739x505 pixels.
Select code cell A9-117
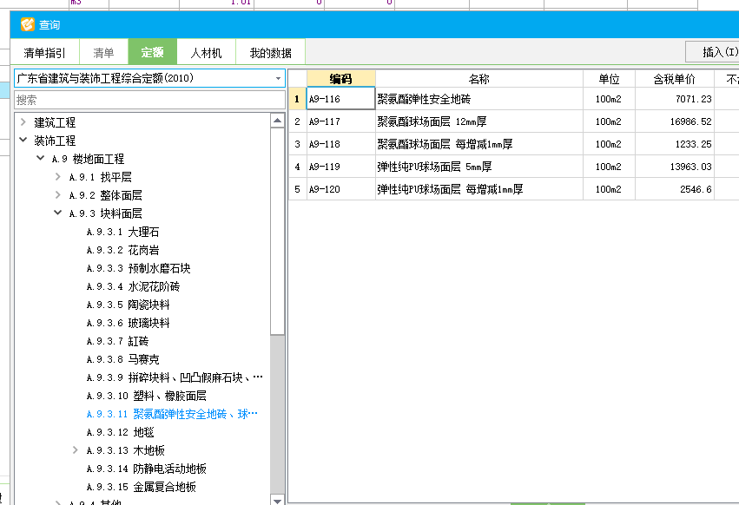tap(341, 121)
